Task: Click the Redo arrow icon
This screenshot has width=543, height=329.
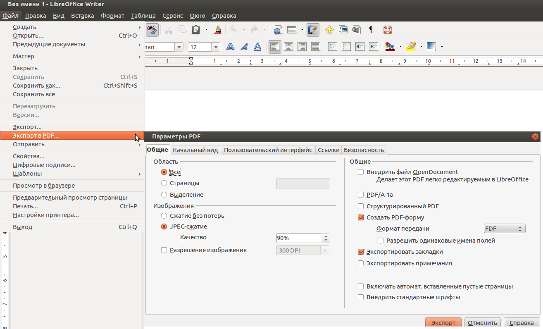Action: pyautogui.click(x=254, y=29)
